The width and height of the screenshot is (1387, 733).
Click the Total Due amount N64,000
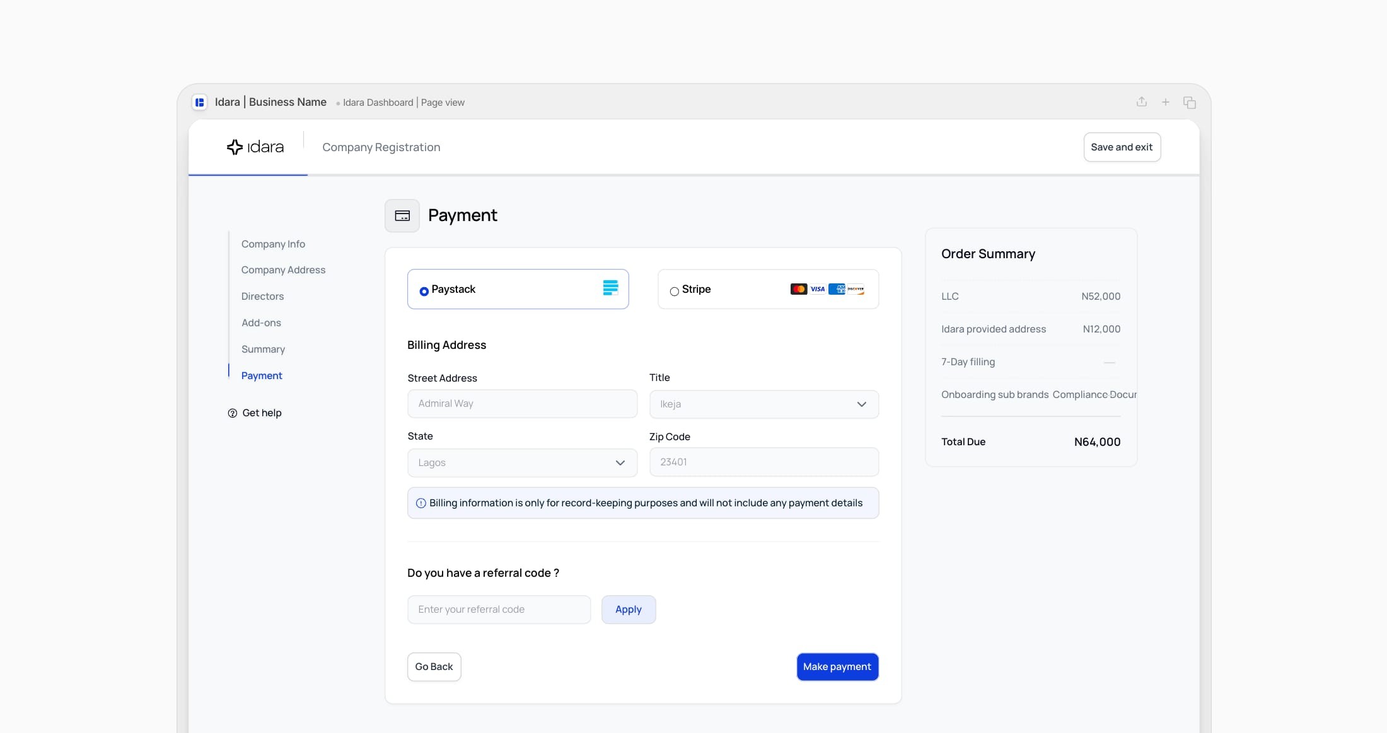[1097, 442]
